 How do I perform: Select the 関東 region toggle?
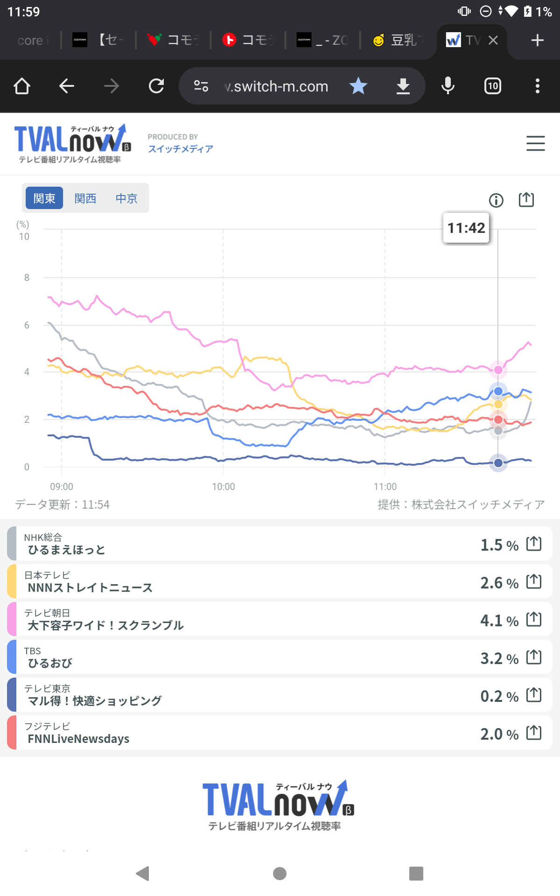[x=44, y=198]
